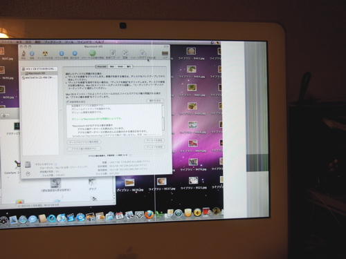Click the New Image toolbar icon
Viewport: 346px width, 259px height.
[x=113, y=53]
